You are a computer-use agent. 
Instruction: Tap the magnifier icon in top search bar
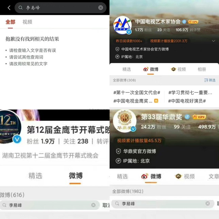click(x=20, y=7)
